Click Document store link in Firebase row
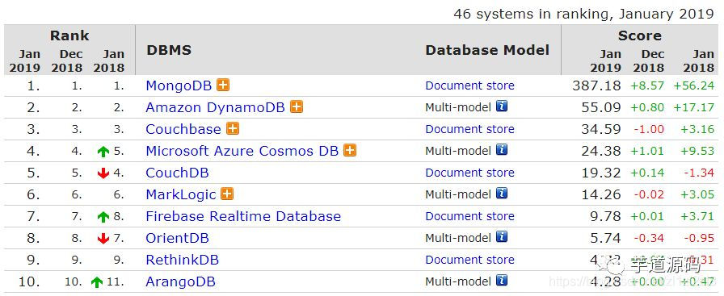The height and width of the screenshot is (296, 724). (x=469, y=216)
